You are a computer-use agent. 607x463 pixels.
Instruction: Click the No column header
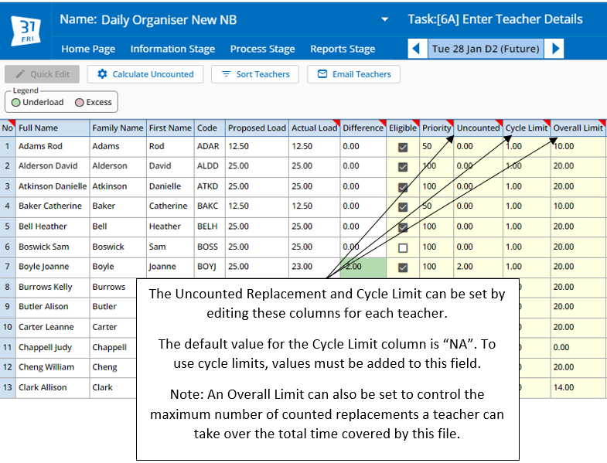[8, 128]
